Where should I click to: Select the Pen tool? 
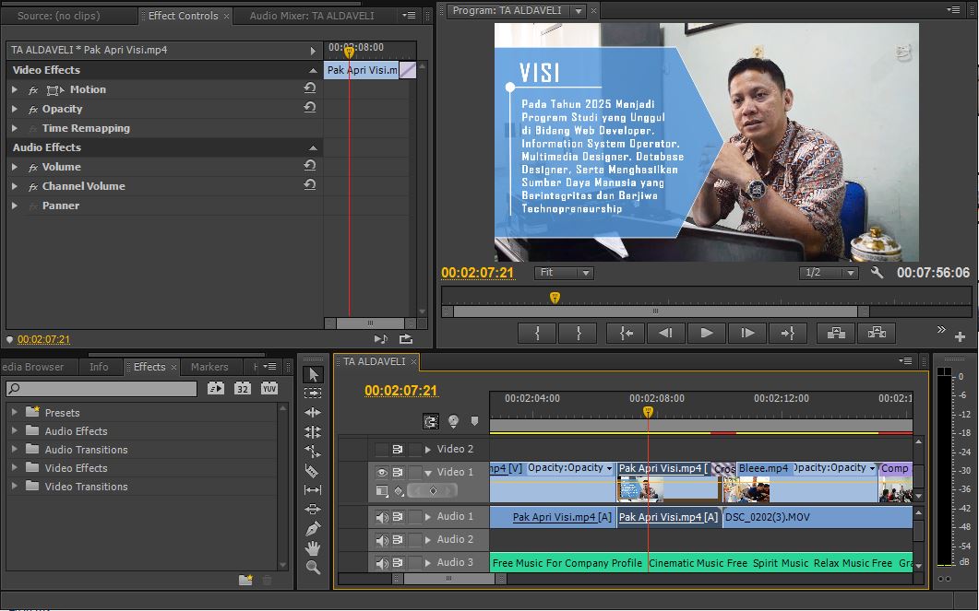point(313,528)
